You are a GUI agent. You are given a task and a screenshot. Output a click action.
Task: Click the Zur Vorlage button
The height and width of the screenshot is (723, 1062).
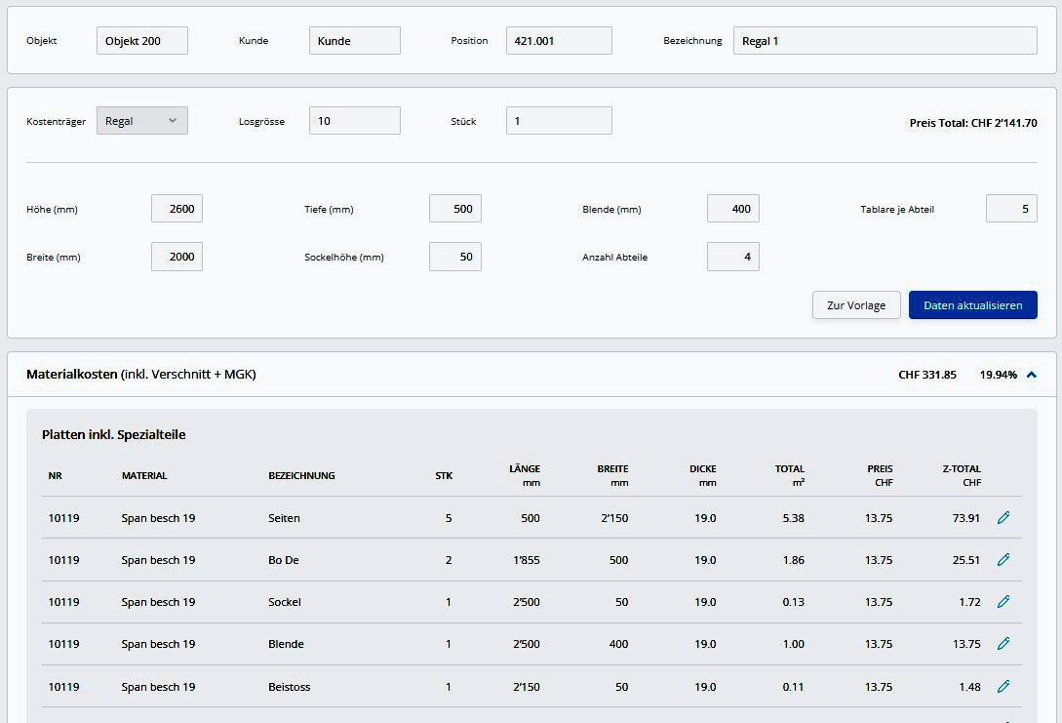click(x=855, y=305)
